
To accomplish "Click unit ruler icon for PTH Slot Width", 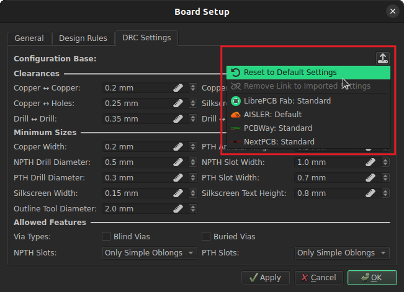I will (x=370, y=178).
